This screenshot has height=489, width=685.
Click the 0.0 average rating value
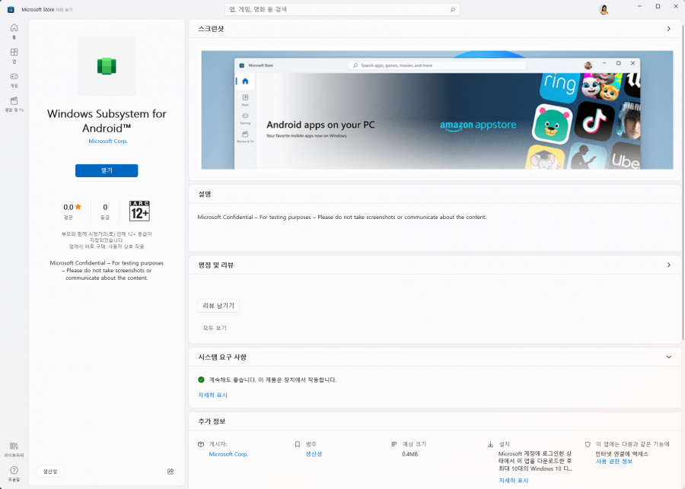coord(68,207)
